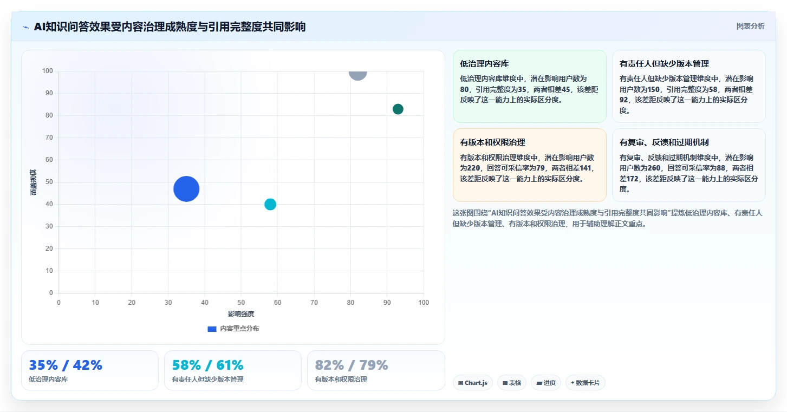Click the 低治理内容库 label under 35% / 42%

click(x=48, y=380)
